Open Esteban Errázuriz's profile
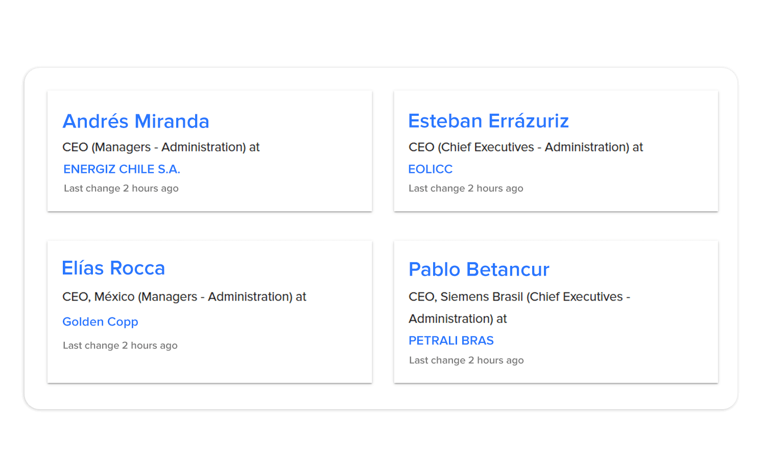Image resolution: width=763 pixels, height=475 pixels. (x=488, y=121)
